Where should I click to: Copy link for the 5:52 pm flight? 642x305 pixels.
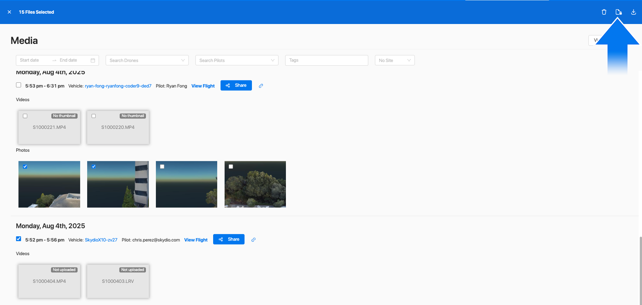(253, 240)
